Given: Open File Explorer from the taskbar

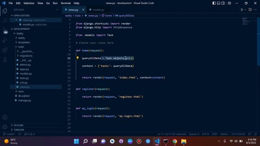Looking at the screenshot, I should [184, 141].
